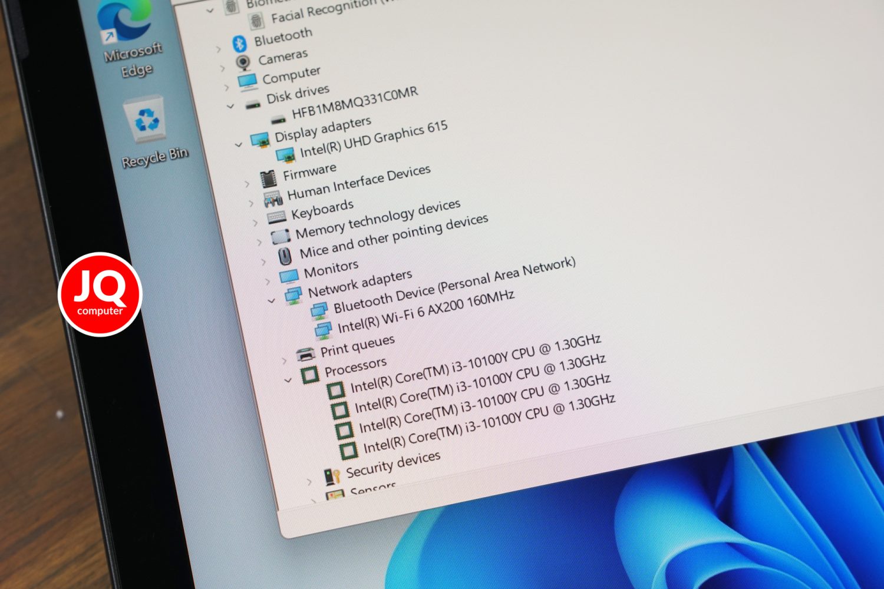Viewport: 884px width, 589px height.
Task: Collapse the Network adapters node
Action: [272, 301]
